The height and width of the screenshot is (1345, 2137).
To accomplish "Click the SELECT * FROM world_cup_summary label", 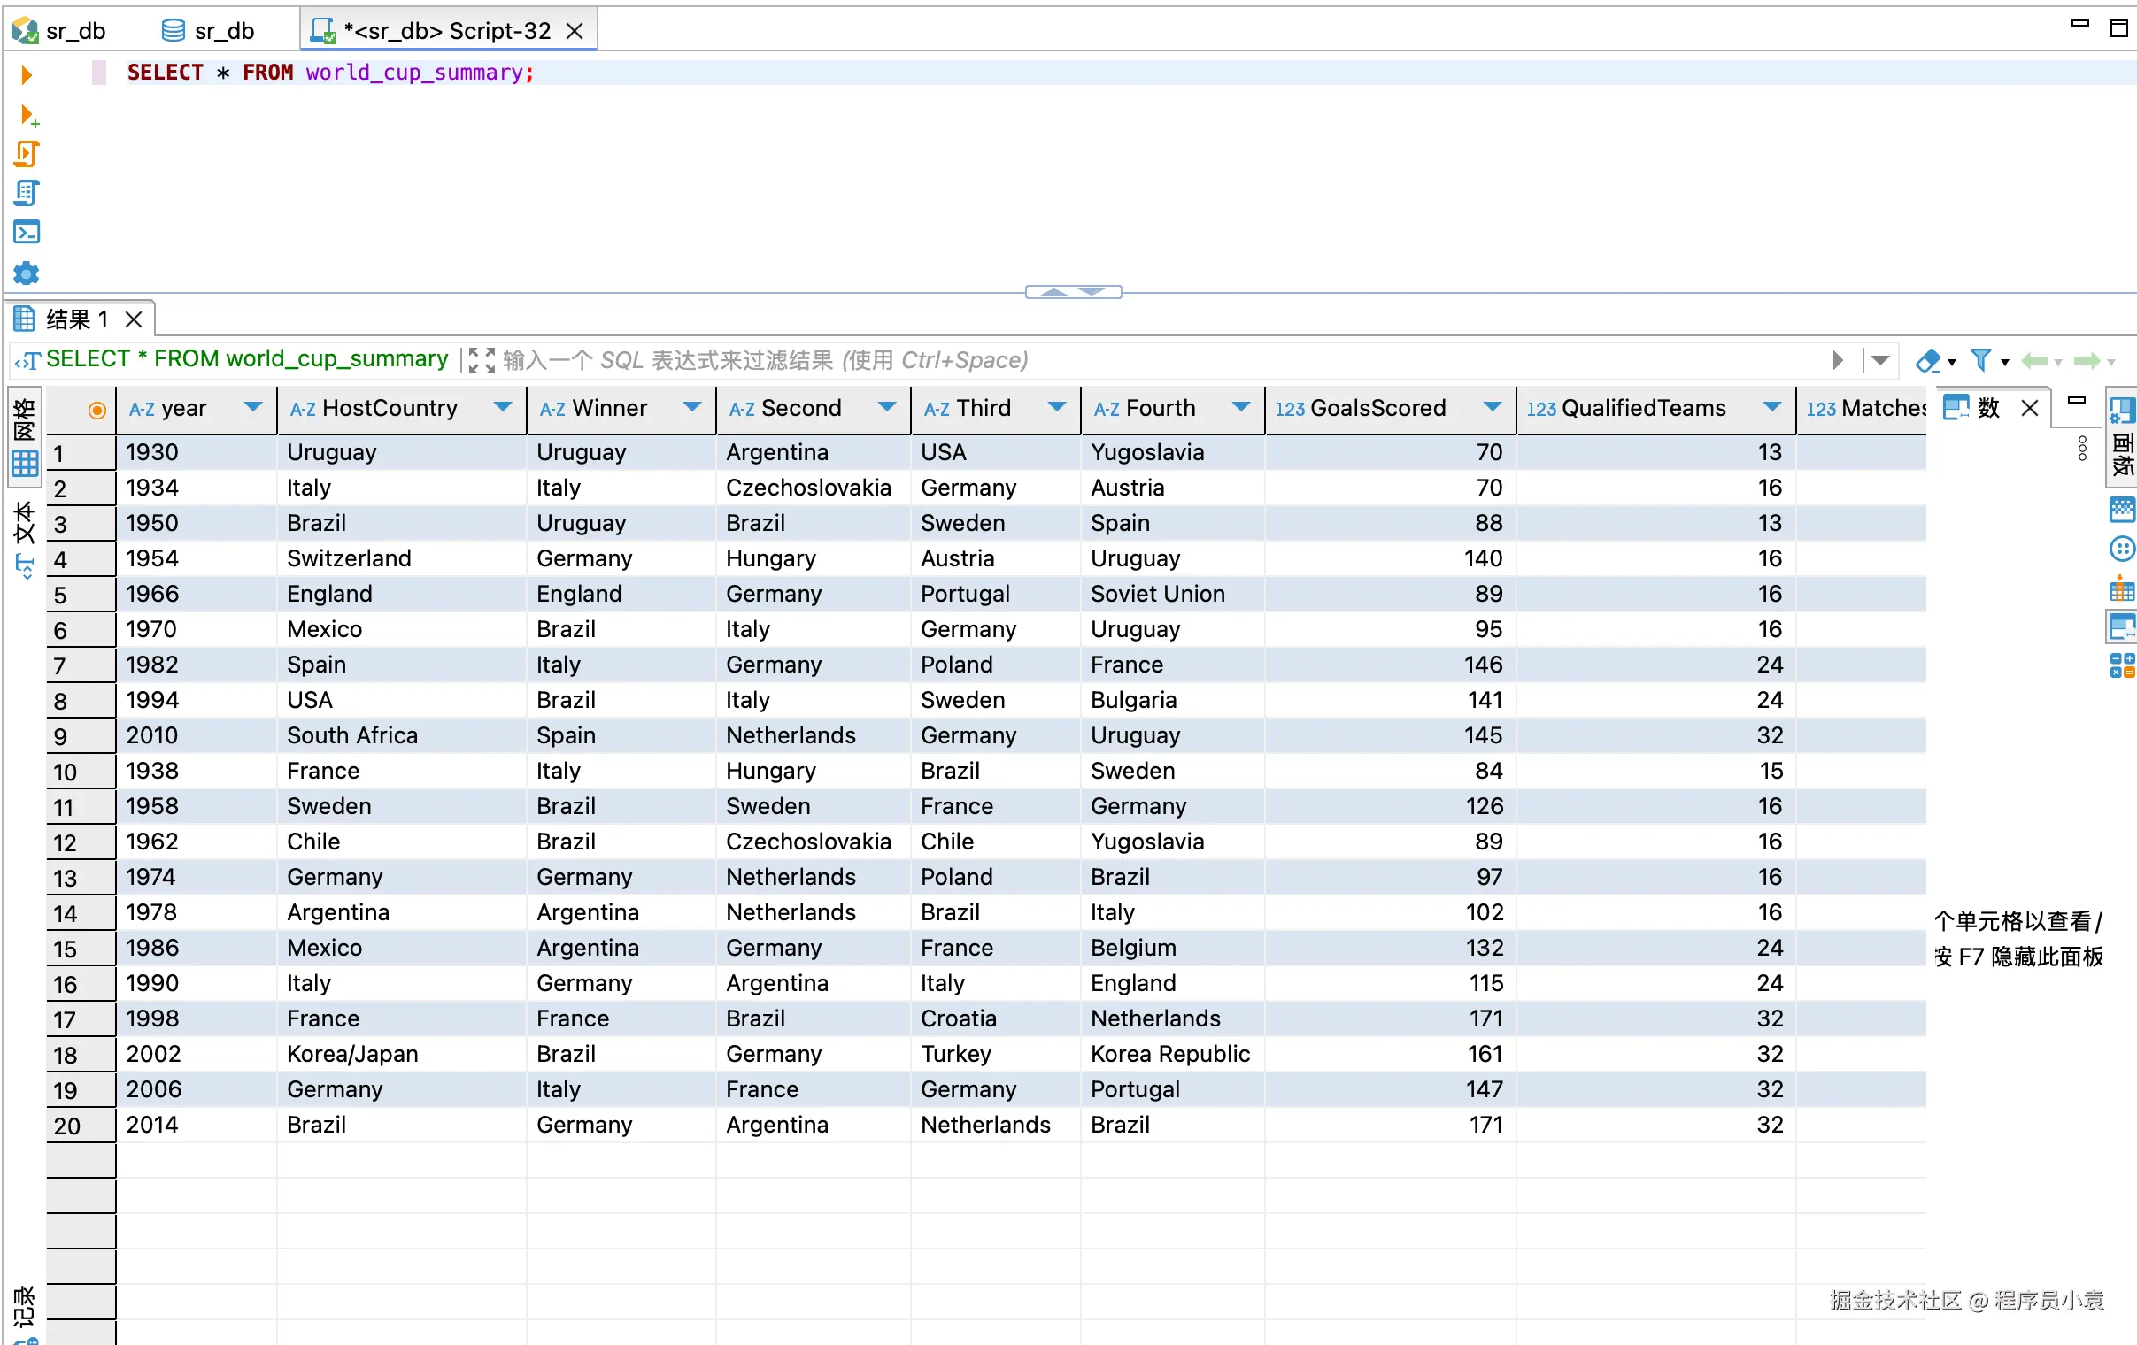I will point(246,359).
